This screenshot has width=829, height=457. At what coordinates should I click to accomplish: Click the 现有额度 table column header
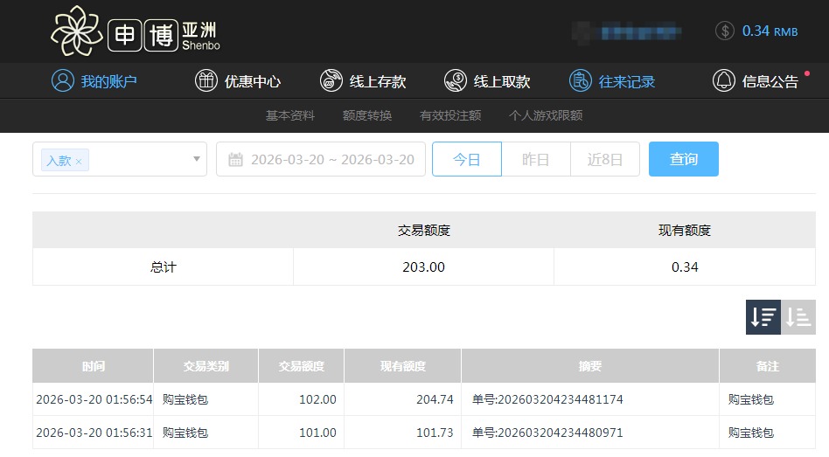[403, 365]
